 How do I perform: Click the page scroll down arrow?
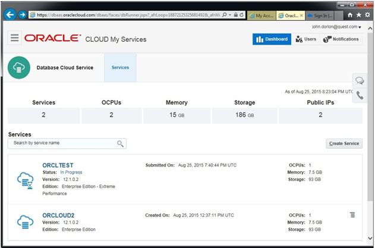click(370, 238)
